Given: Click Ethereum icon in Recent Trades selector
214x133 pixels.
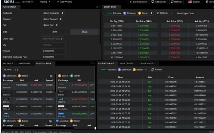Looking at the screenshot, I should [119, 70].
